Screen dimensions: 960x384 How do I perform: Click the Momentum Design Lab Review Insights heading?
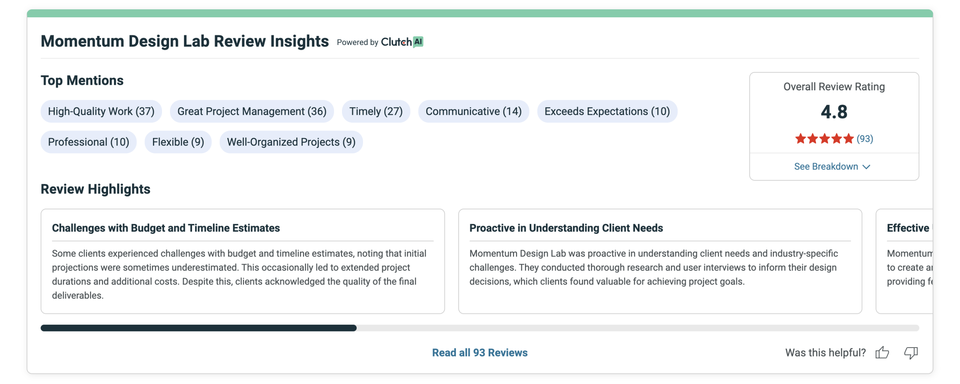coord(185,41)
